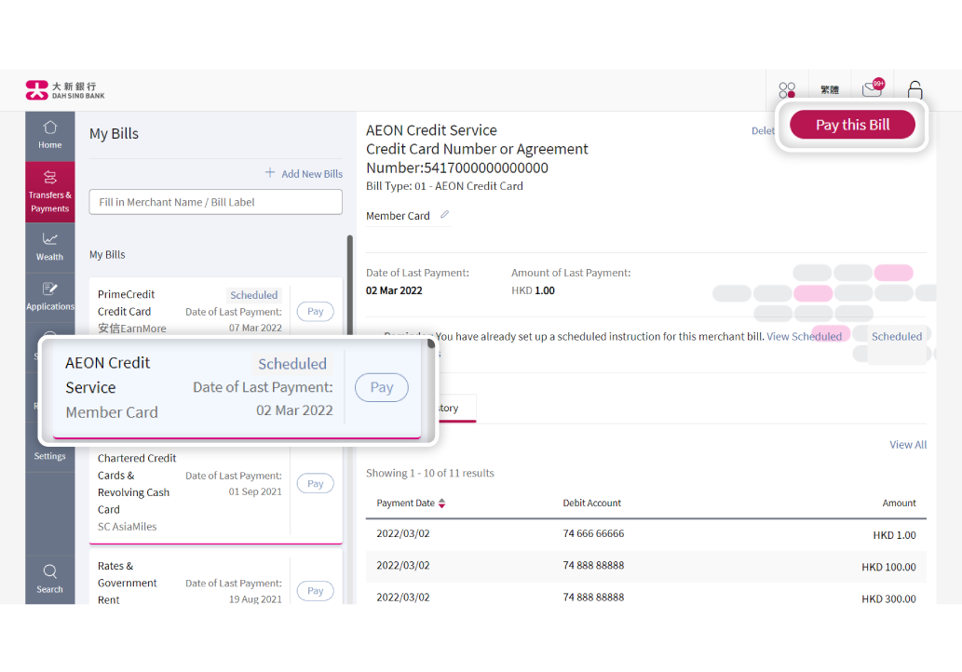Click Pay on the Chartered Credit Cards bill
This screenshot has height=672, width=962.
point(316,484)
